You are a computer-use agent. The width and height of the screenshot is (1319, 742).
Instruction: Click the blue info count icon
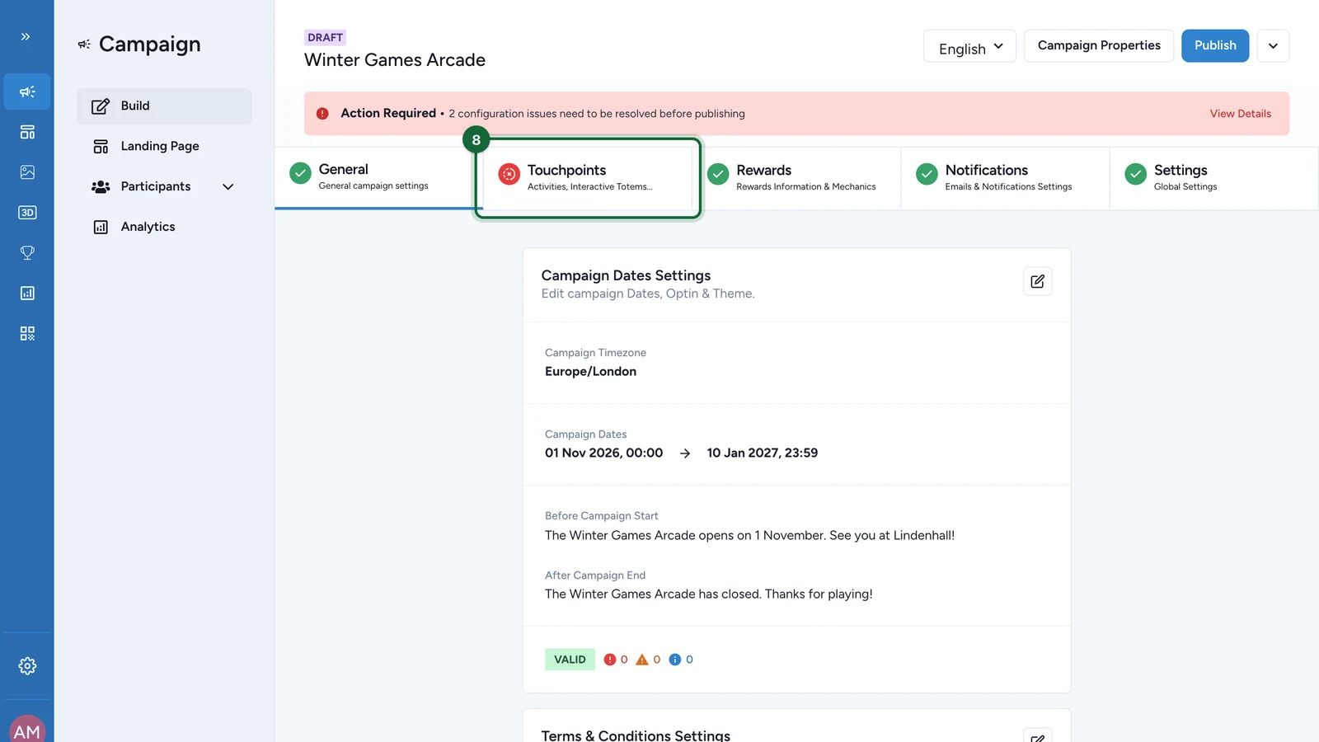(675, 660)
